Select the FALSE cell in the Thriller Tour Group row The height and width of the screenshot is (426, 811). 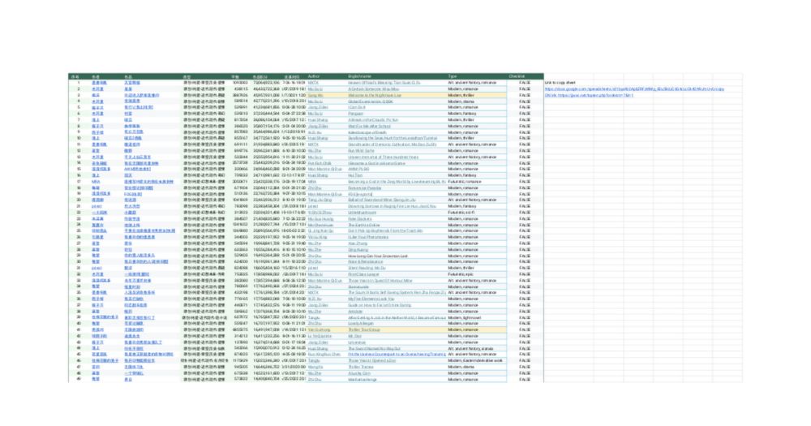coord(525,329)
